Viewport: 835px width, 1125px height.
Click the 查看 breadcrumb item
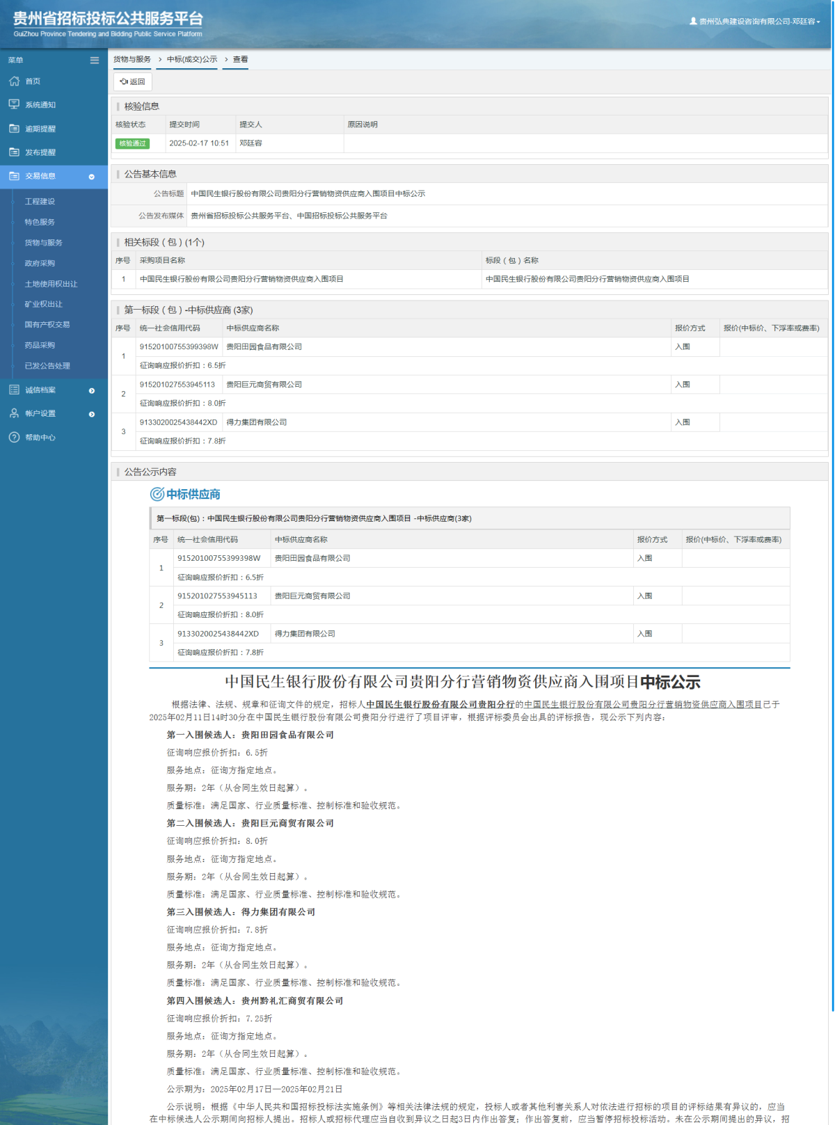(240, 59)
